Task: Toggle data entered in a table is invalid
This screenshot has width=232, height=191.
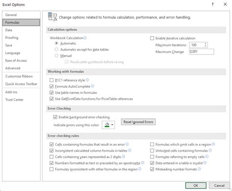Action: pyautogui.click(x=152, y=163)
